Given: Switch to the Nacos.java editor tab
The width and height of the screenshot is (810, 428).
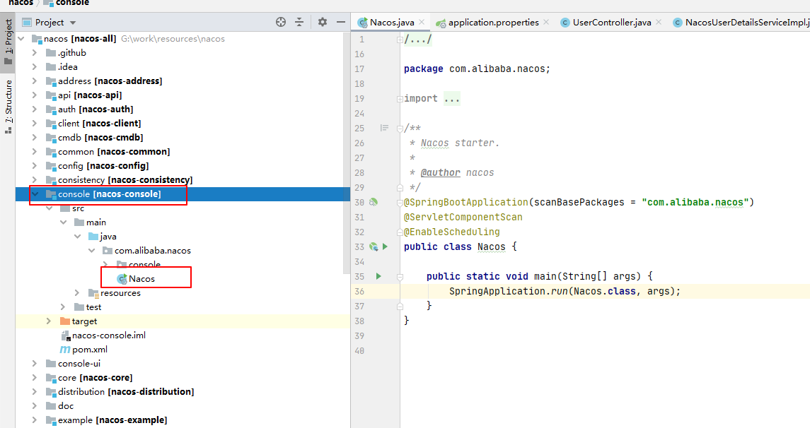Looking at the screenshot, I should [x=392, y=22].
